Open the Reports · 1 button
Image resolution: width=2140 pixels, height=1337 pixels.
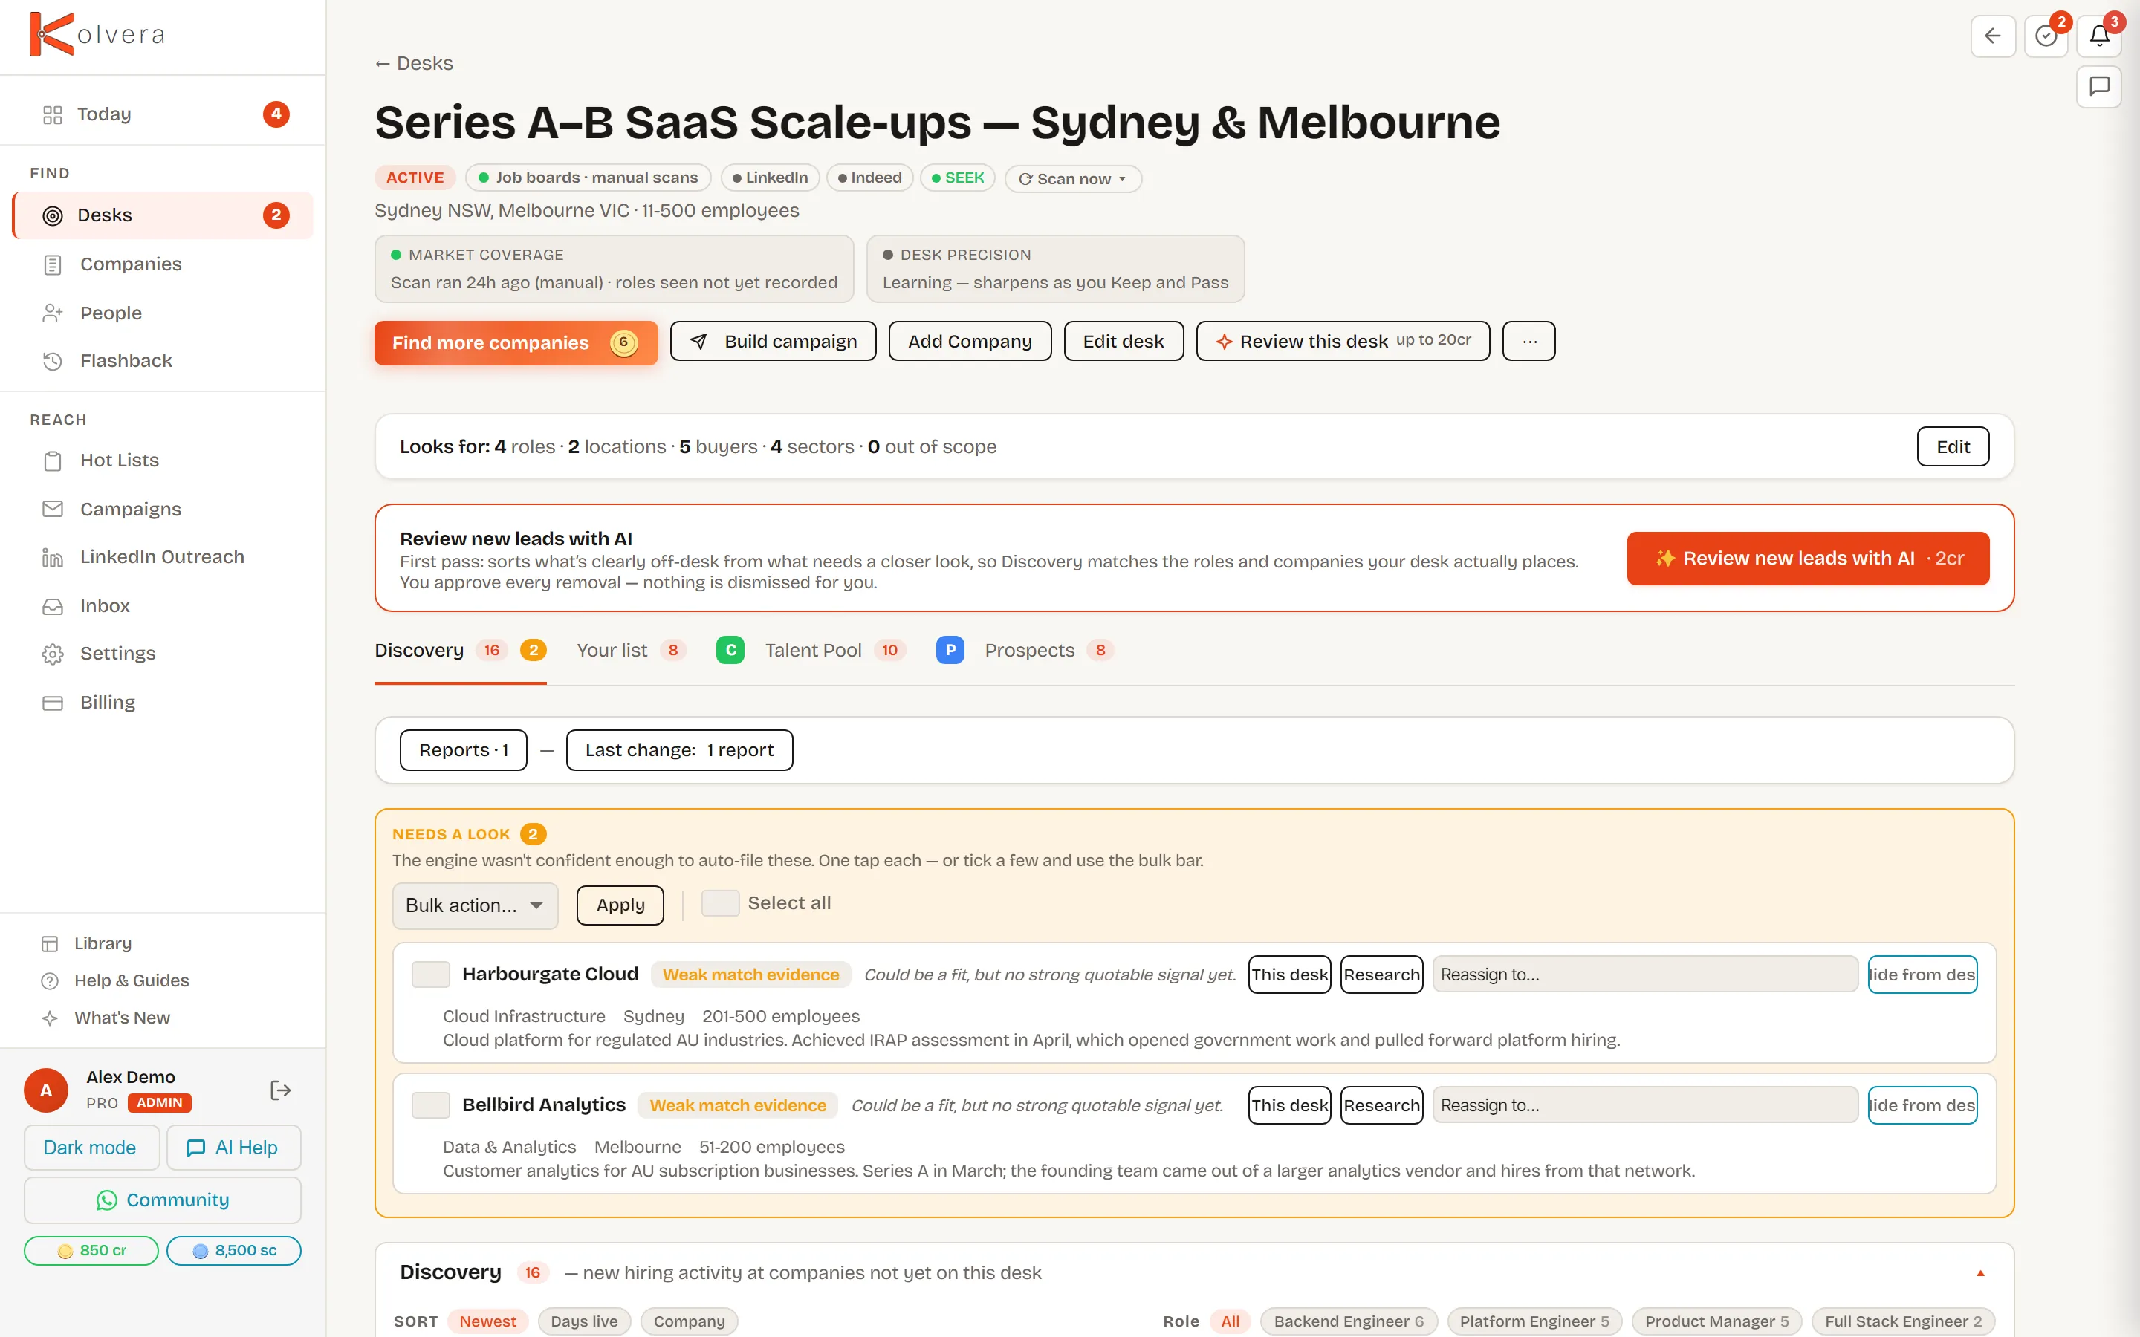(x=464, y=750)
